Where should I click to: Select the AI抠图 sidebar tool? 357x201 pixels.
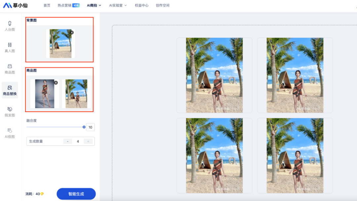(x=10, y=133)
